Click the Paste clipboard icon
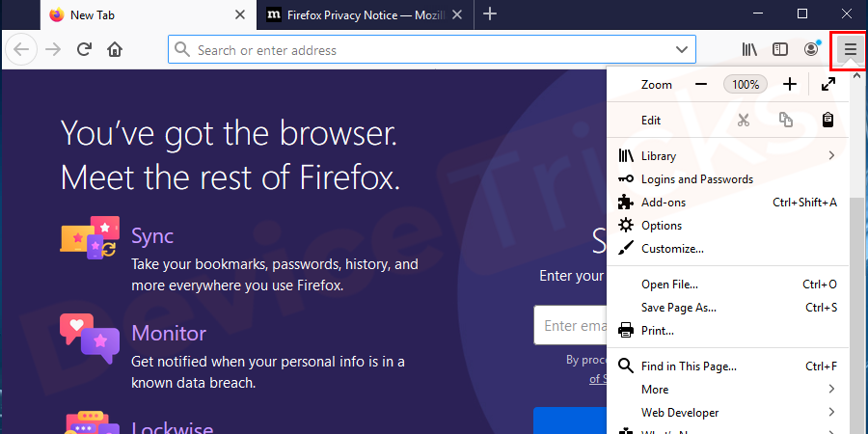The width and height of the screenshot is (868, 434). pyautogui.click(x=827, y=120)
